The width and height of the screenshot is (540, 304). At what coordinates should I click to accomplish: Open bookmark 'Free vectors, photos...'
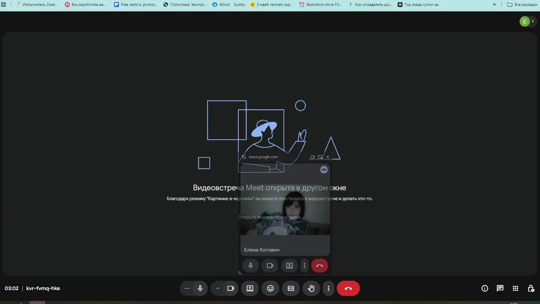(136, 5)
